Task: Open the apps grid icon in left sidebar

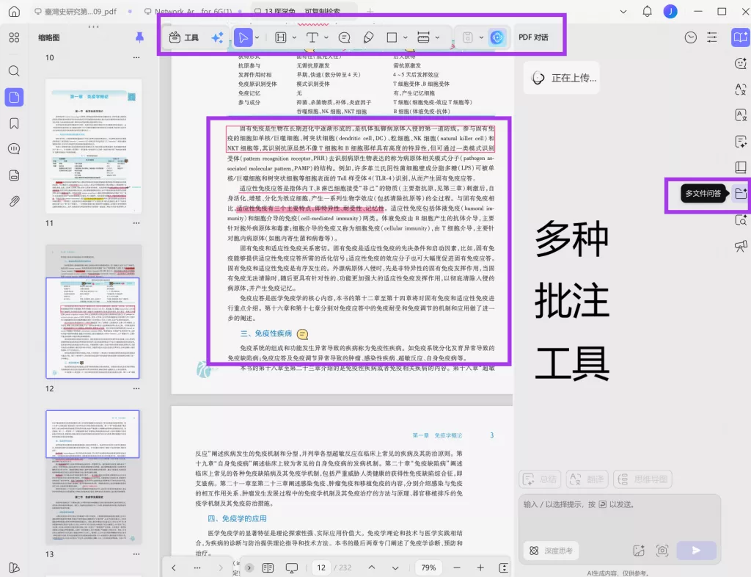Action: pos(15,37)
